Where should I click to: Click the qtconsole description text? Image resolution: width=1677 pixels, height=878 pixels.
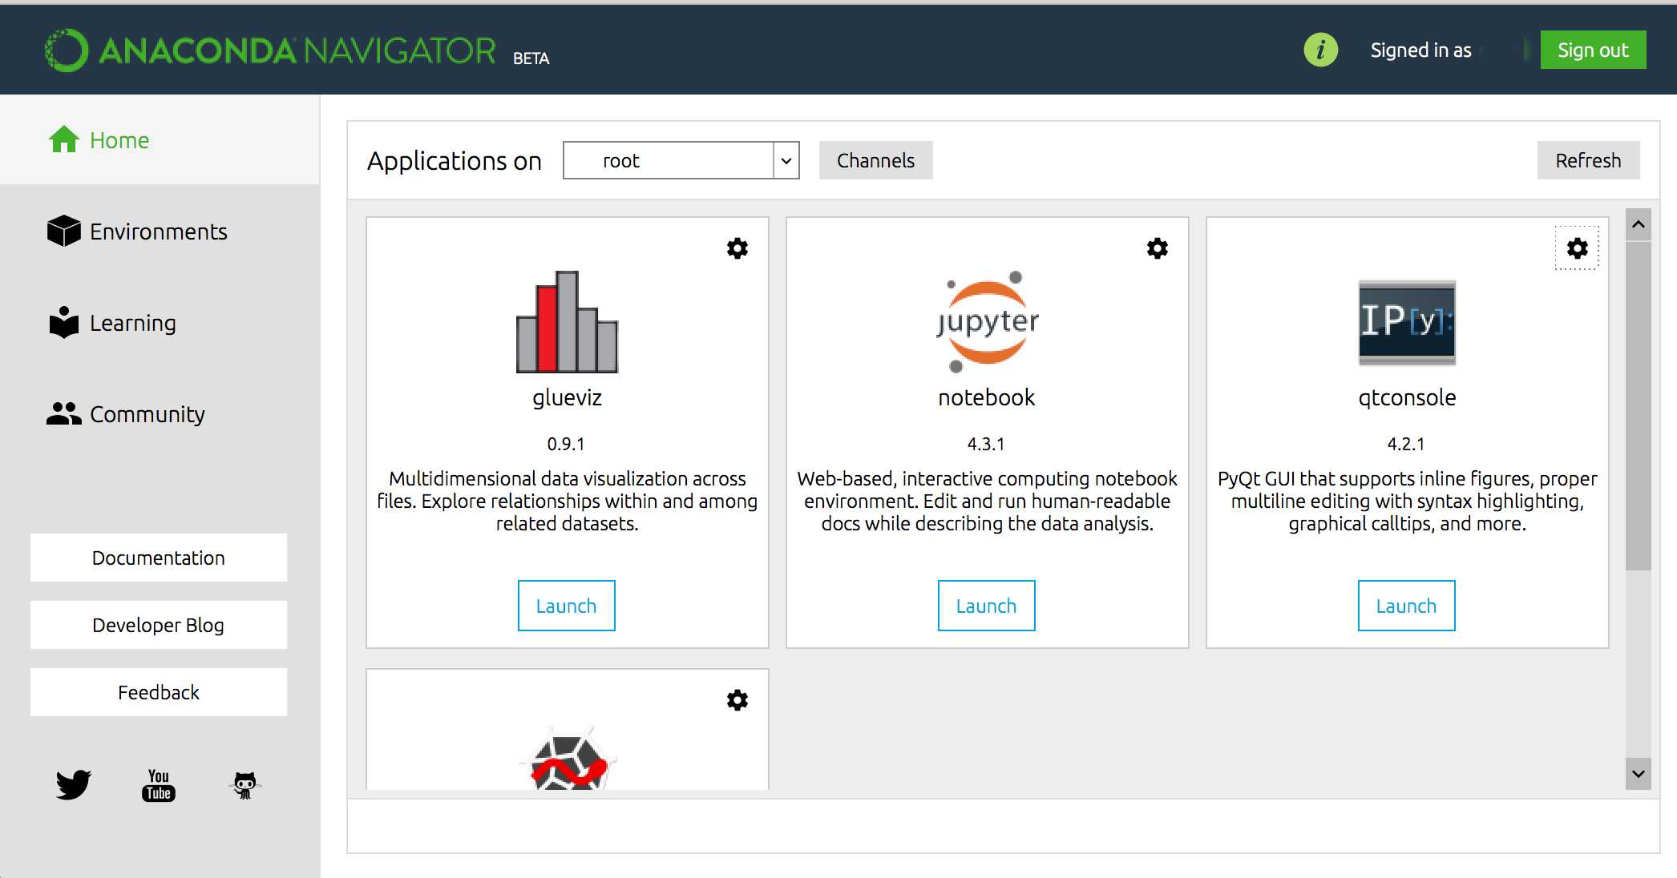1407,501
